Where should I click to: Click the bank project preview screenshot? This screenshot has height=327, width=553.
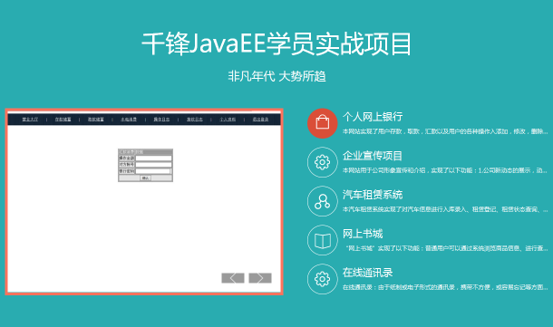pos(144,202)
